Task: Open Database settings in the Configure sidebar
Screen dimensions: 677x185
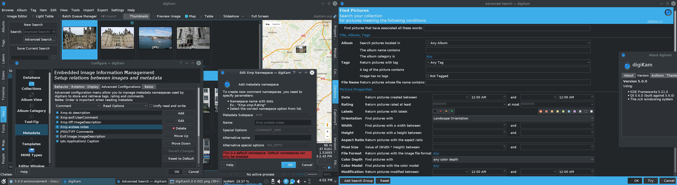Action: coord(31,75)
